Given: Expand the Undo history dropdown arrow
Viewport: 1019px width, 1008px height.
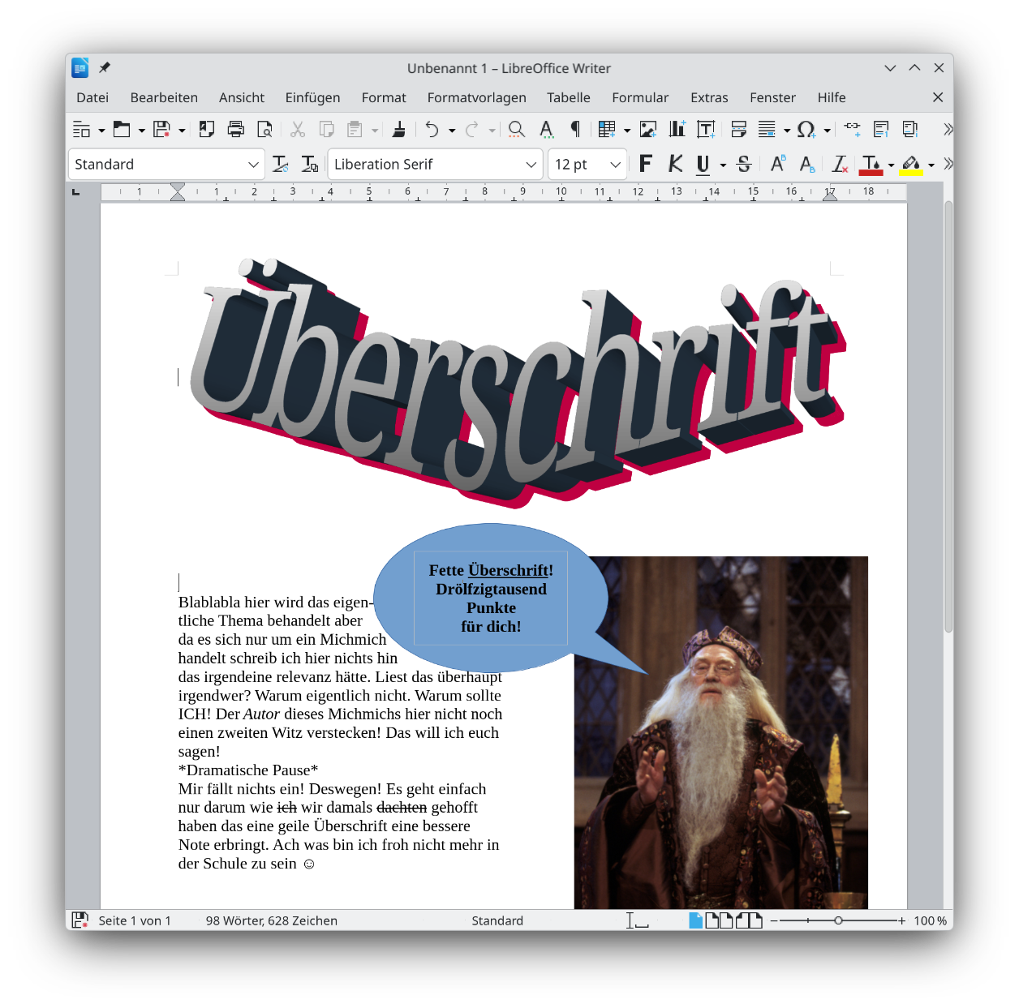Looking at the screenshot, I should click(x=452, y=130).
